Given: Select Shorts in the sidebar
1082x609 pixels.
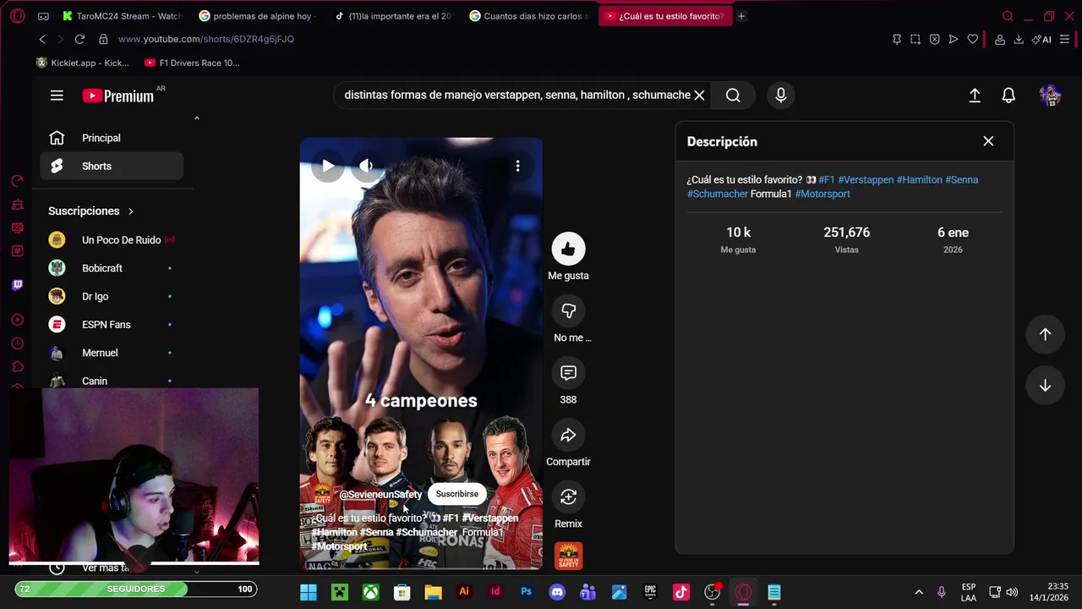Looking at the screenshot, I should click(112, 166).
